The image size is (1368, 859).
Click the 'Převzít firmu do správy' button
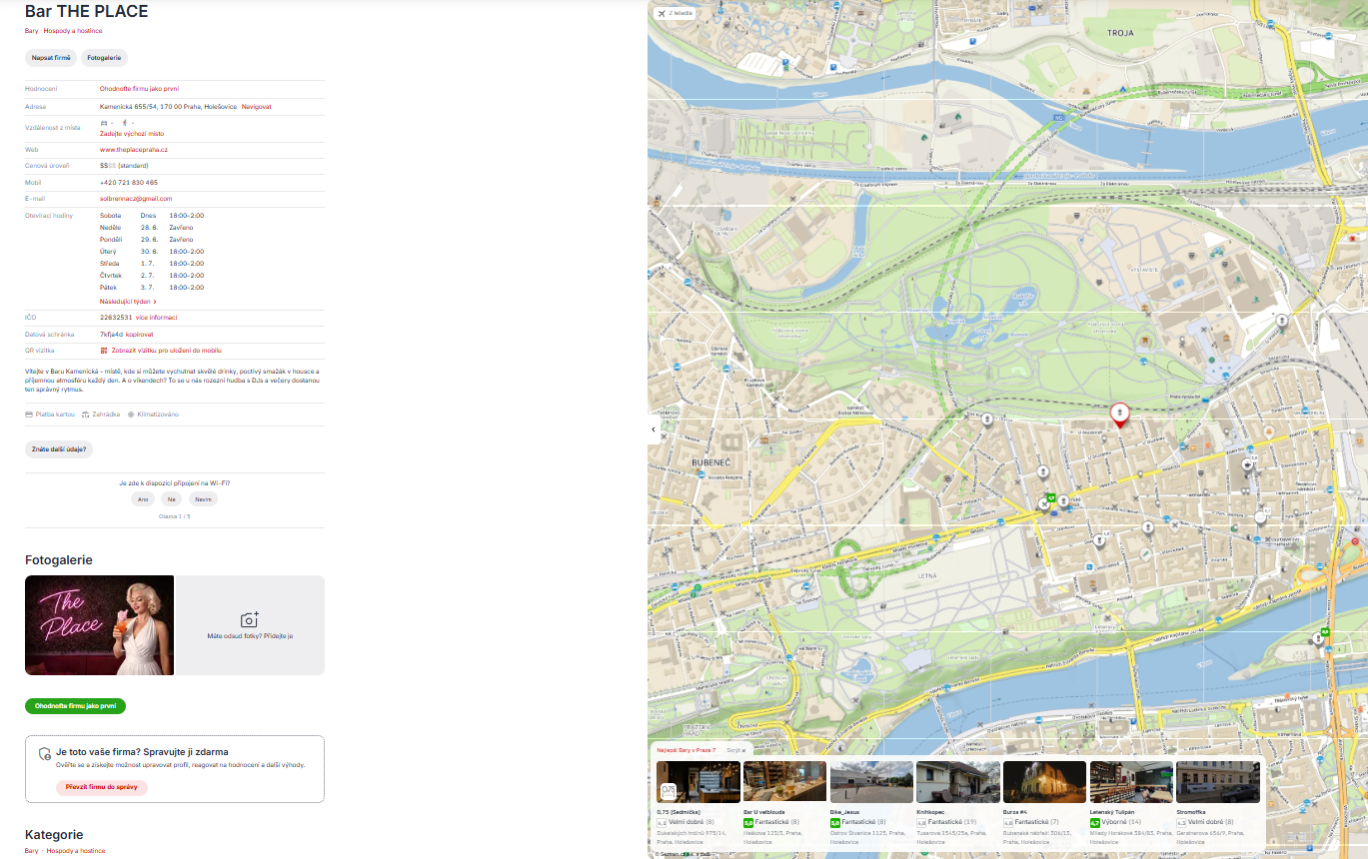(x=101, y=787)
